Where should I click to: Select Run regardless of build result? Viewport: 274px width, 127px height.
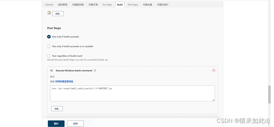coord(49,56)
